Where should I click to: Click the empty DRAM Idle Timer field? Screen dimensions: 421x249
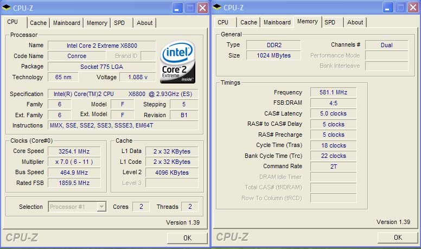point(333,177)
